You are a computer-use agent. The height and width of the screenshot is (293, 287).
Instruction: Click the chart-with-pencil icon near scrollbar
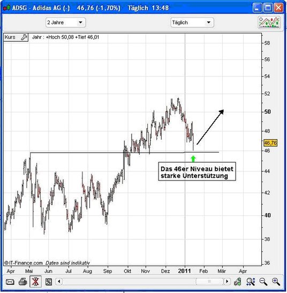point(238,282)
